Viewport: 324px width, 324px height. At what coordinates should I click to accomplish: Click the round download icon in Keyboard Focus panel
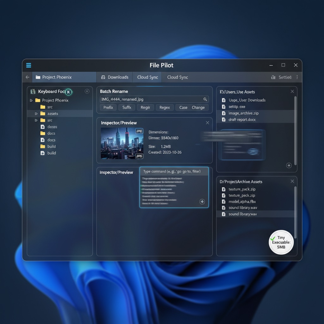click(87, 91)
